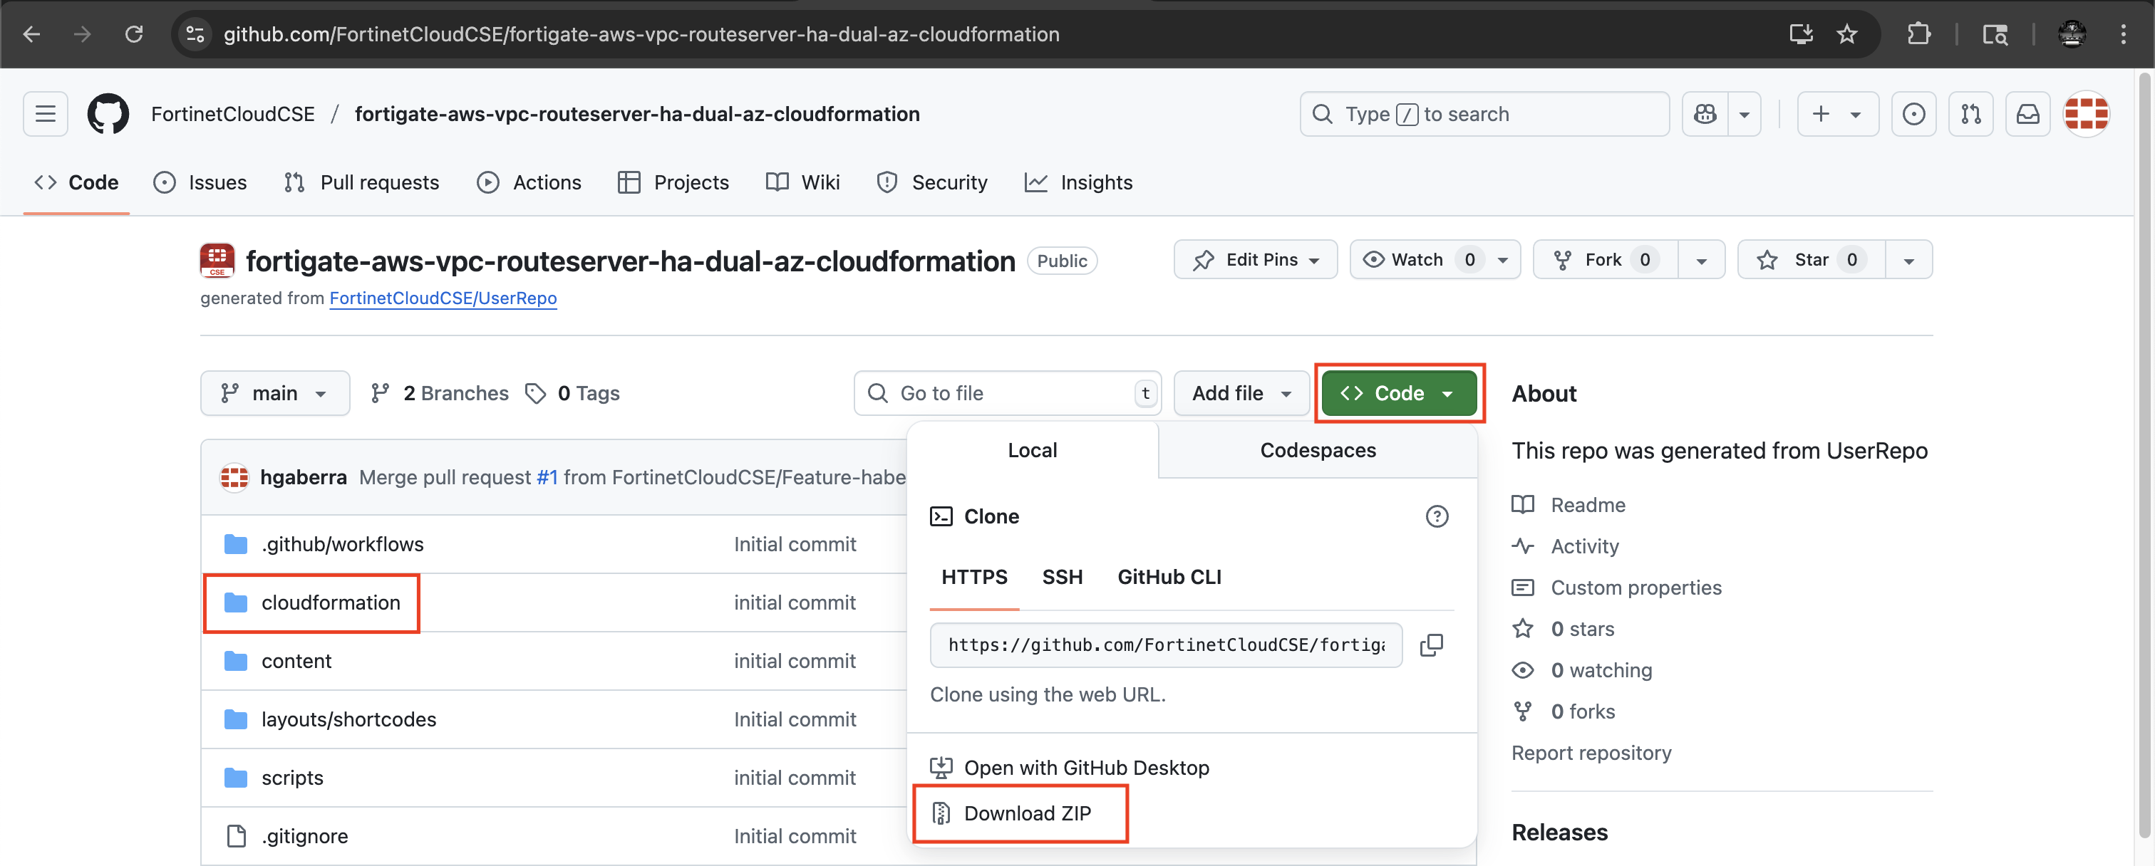The width and height of the screenshot is (2155, 866).
Task: Switch to the Codespaces tab in popup
Action: pos(1318,449)
